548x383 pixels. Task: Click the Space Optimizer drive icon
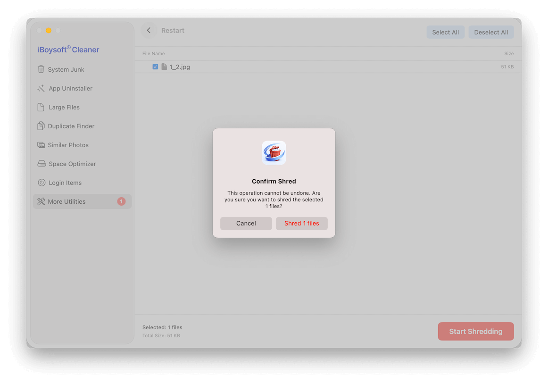click(x=41, y=164)
